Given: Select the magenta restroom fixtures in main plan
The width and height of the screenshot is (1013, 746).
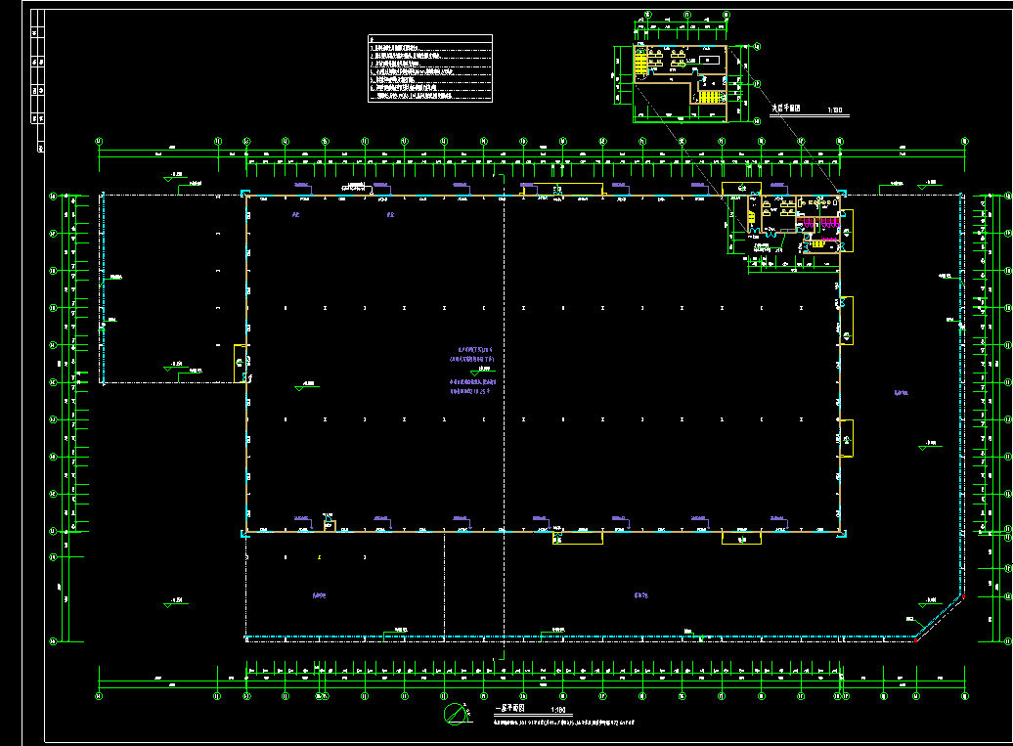Looking at the screenshot, I should (826, 222).
